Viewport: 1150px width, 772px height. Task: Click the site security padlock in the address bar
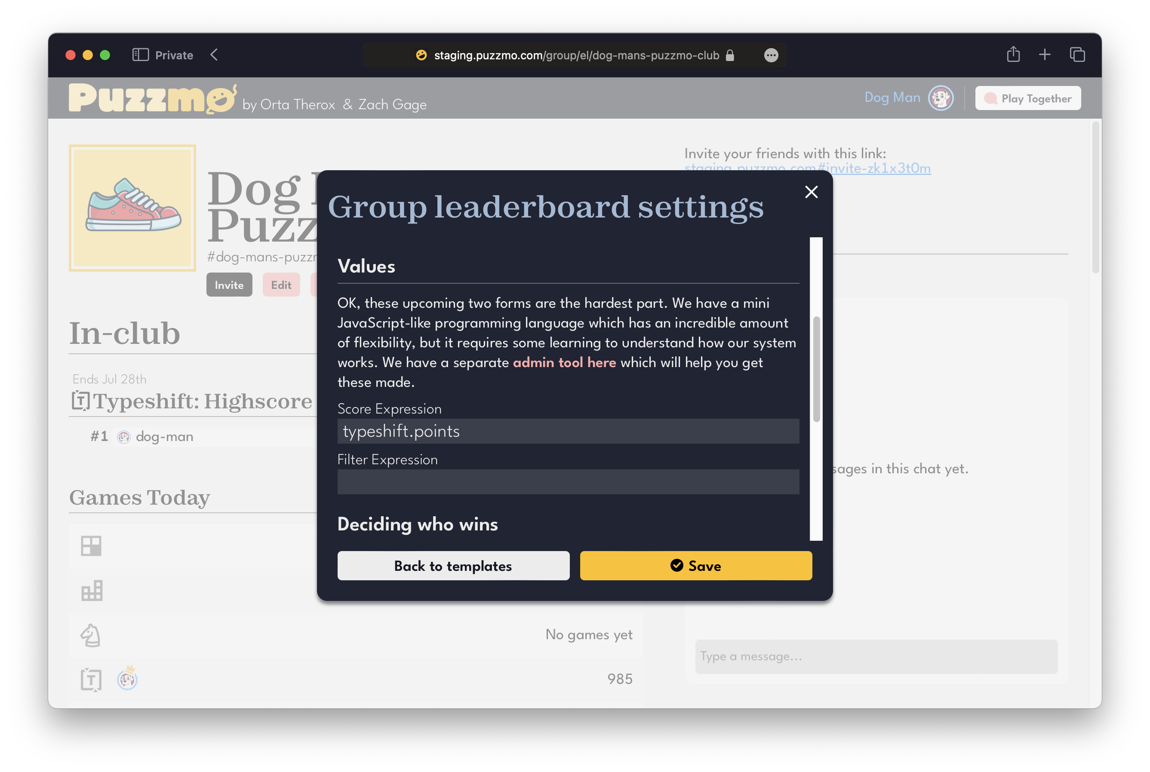point(730,55)
